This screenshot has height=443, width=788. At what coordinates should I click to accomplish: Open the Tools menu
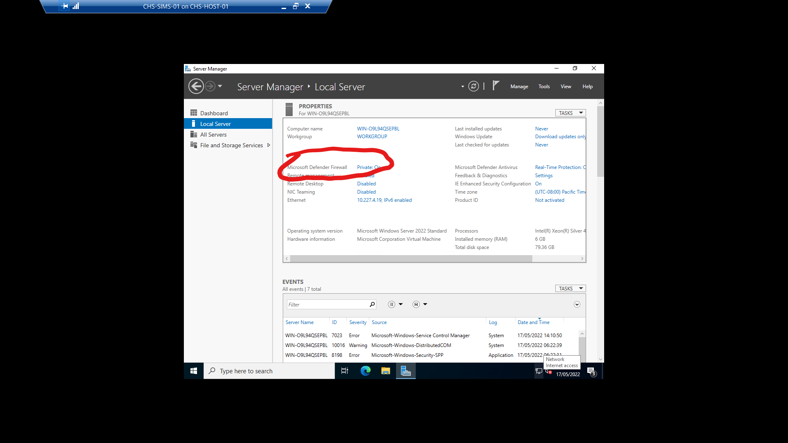[x=544, y=87]
